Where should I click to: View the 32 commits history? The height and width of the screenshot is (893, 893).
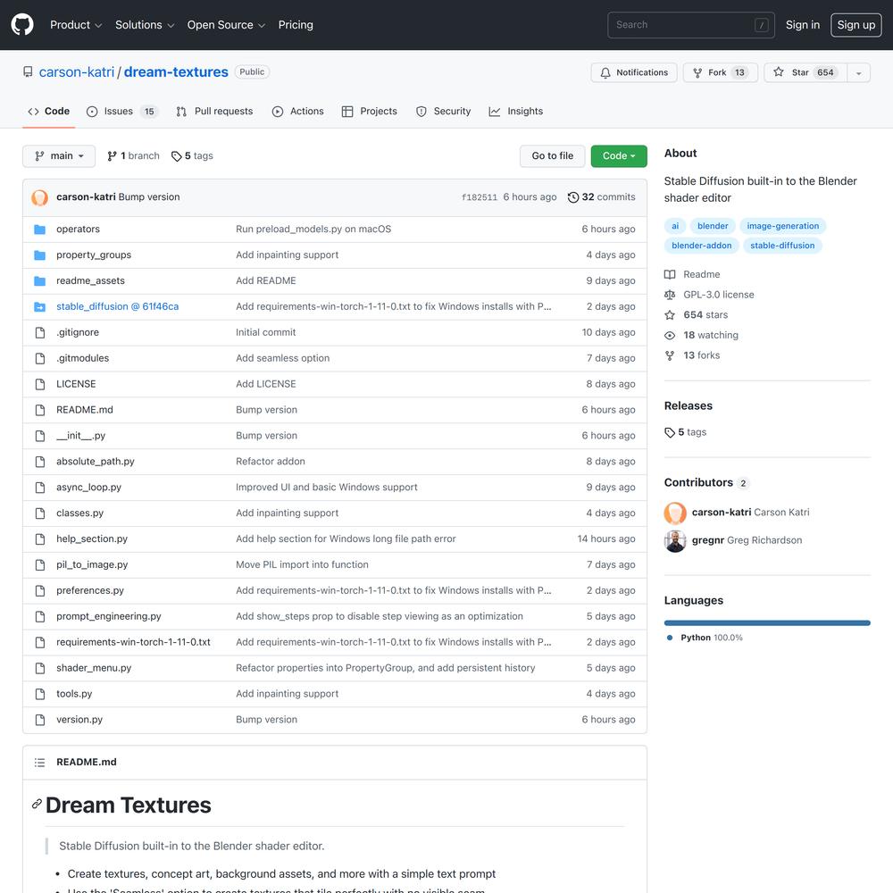pyautogui.click(x=601, y=197)
